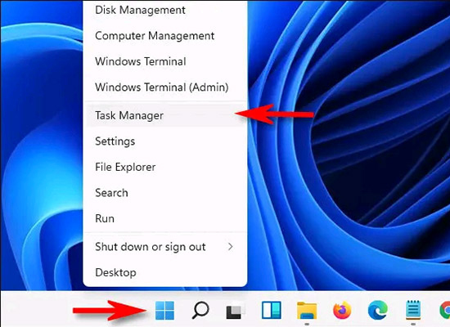Open Settings from the context menu
450x327 pixels.
(165, 141)
